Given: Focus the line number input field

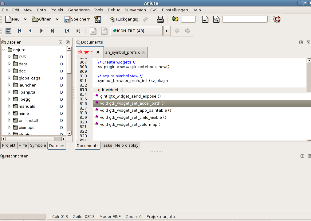Looking at the screenshot, I should [188, 19].
